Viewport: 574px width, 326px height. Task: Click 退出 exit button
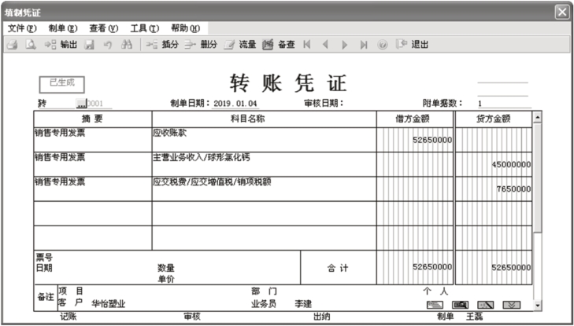click(413, 45)
